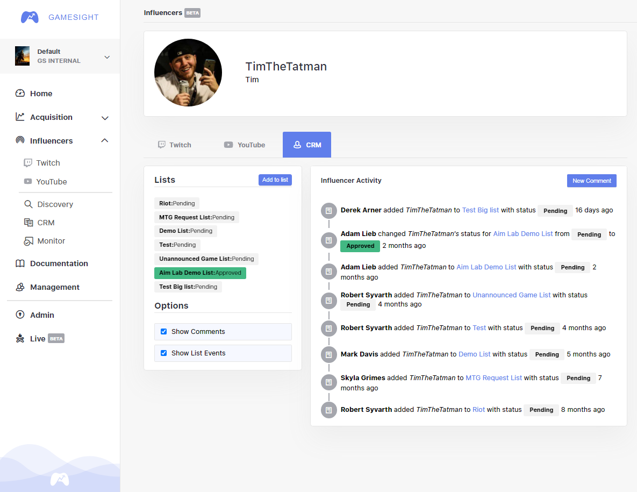This screenshot has width=637, height=492.
Task: Click TimTheTatman's profile picture
Action: pyautogui.click(x=188, y=73)
